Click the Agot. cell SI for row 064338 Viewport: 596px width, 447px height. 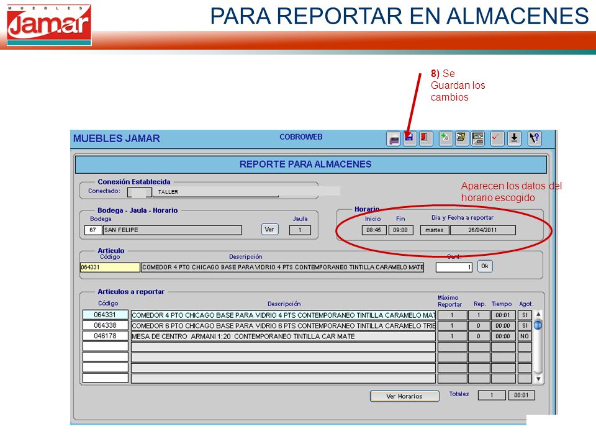(525, 326)
